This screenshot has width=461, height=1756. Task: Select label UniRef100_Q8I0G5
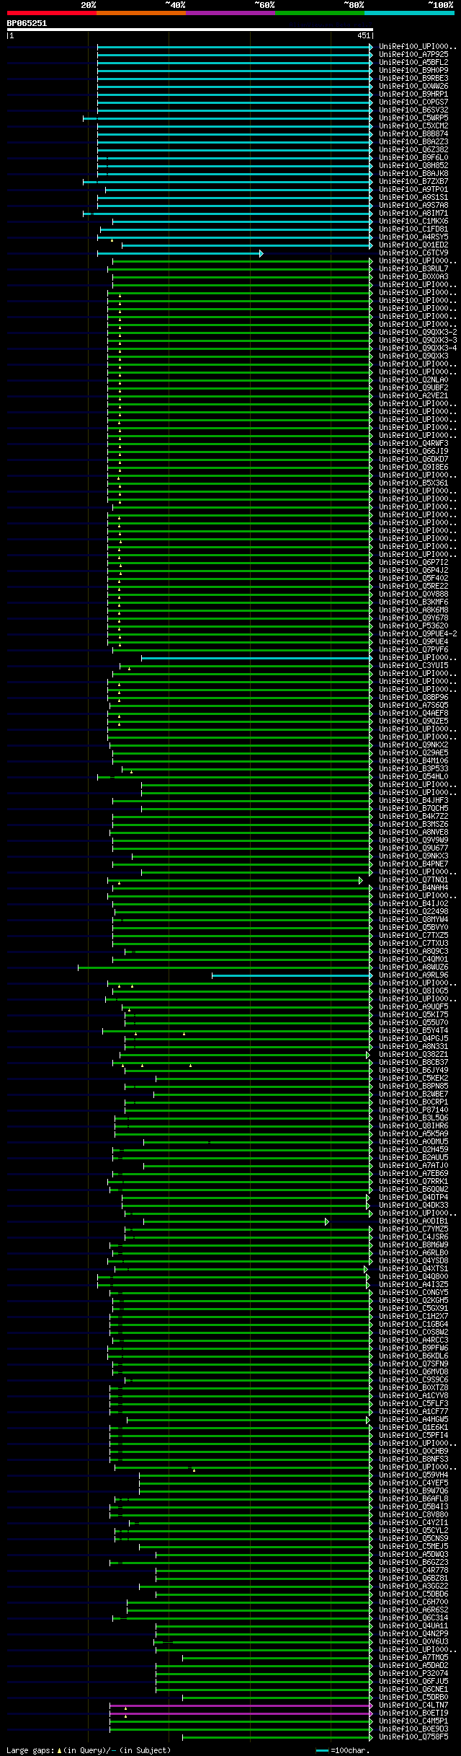pos(413,992)
